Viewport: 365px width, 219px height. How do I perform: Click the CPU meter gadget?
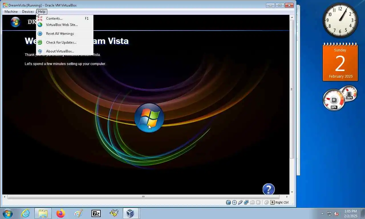pyautogui.click(x=334, y=100)
